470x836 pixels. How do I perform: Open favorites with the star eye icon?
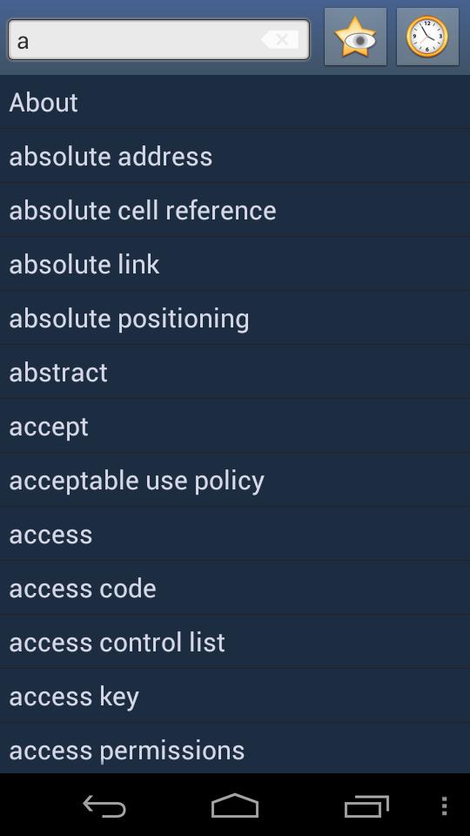355,37
